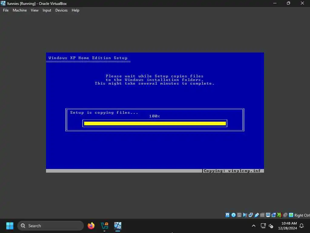The width and height of the screenshot is (310, 233).
Task: Click the yellow setup progress bar
Action: [x=155, y=123]
